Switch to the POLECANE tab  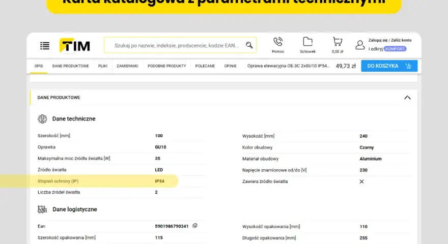(x=205, y=66)
